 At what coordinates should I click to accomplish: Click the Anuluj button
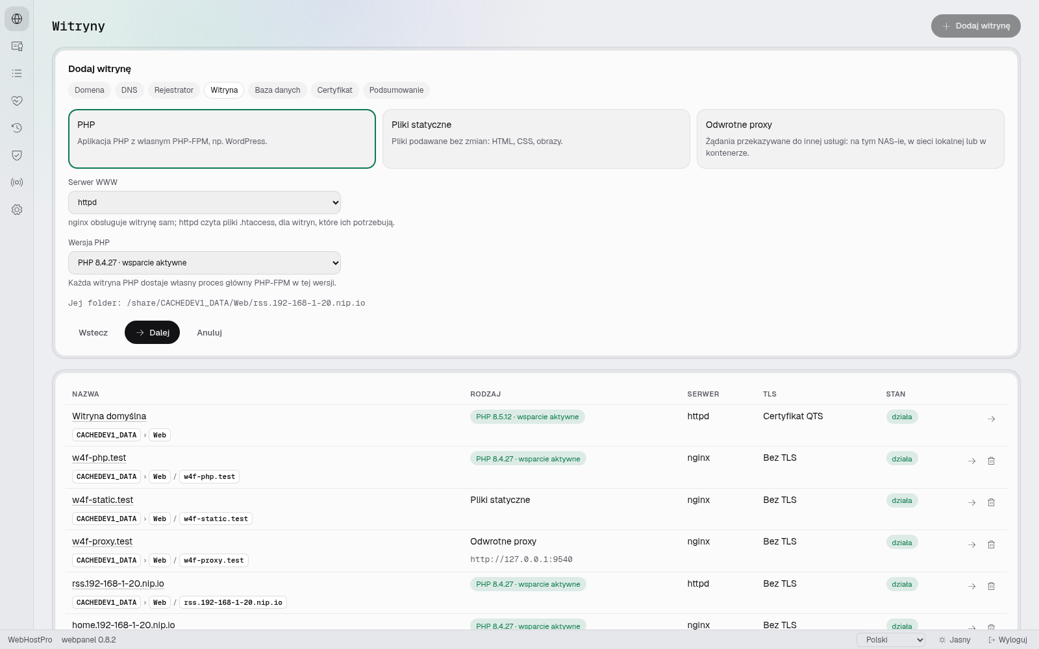[210, 332]
